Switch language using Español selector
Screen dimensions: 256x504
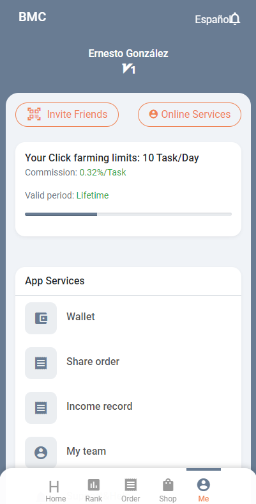point(212,20)
